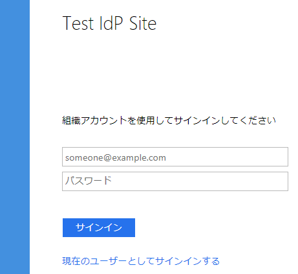
Task: Submit the form with サインイン
Action: point(99,227)
